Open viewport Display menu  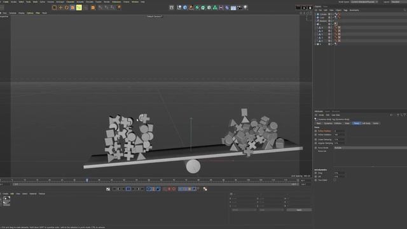click(22, 13)
